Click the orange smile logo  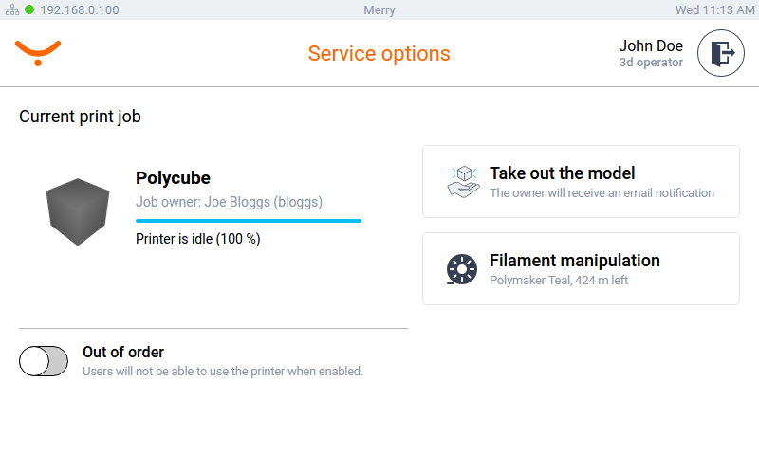pos(38,52)
